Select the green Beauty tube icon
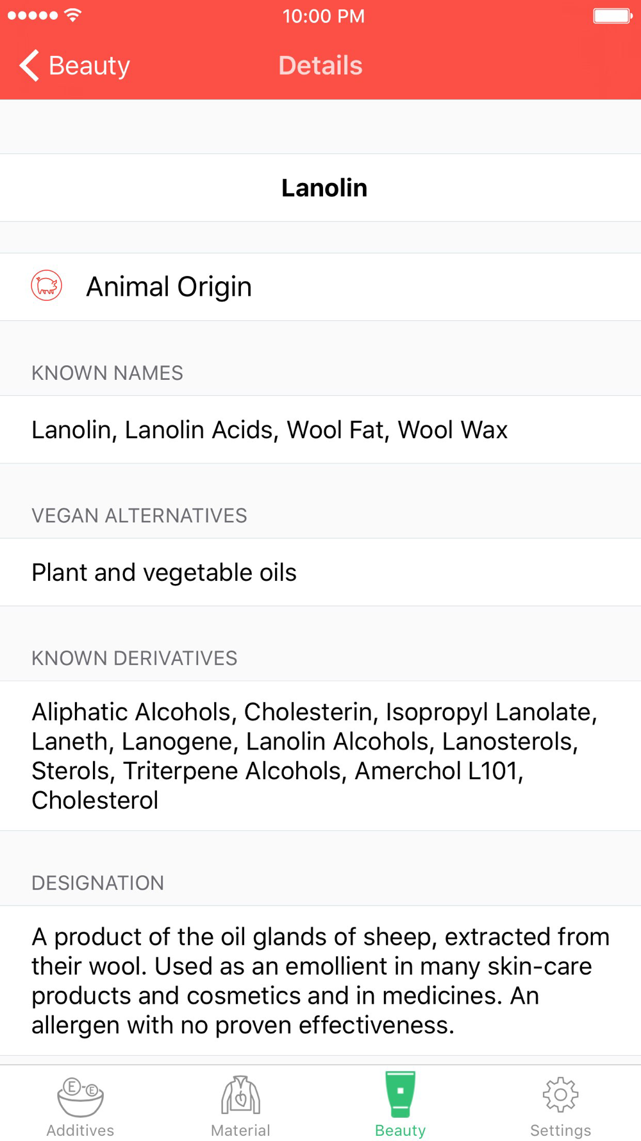The image size is (641, 1141). (x=400, y=1094)
